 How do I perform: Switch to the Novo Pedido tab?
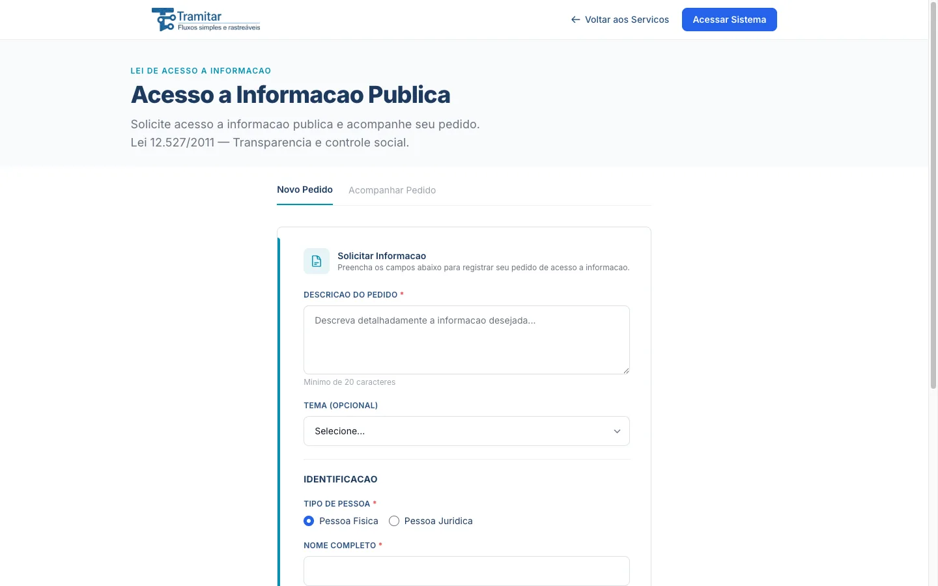305,190
